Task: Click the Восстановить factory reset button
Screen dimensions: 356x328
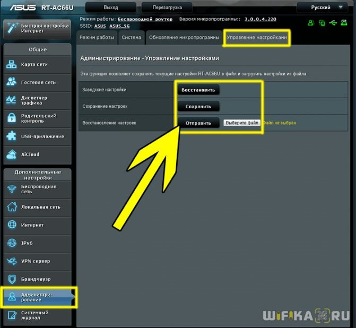Action: pos(198,90)
